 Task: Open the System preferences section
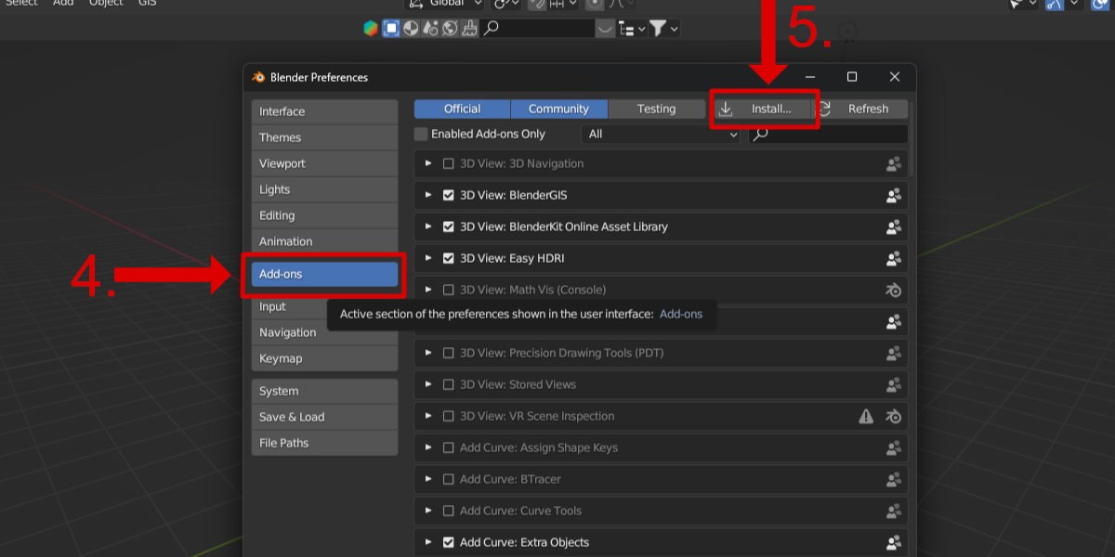[x=324, y=391]
